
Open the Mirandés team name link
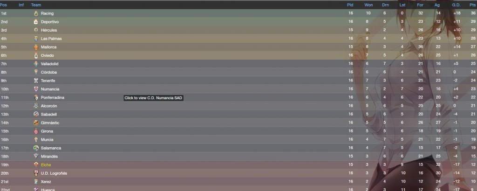click(x=49, y=157)
